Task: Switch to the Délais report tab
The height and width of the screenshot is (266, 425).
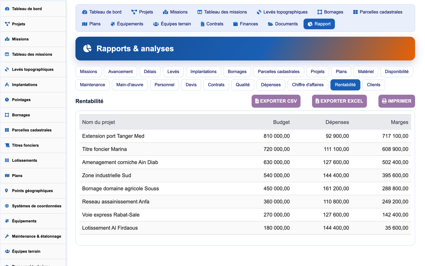Action: (150, 72)
